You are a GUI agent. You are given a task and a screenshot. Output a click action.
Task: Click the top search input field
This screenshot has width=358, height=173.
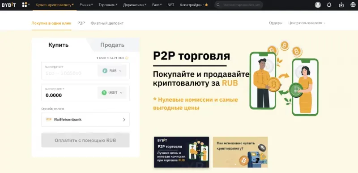point(239,5)
